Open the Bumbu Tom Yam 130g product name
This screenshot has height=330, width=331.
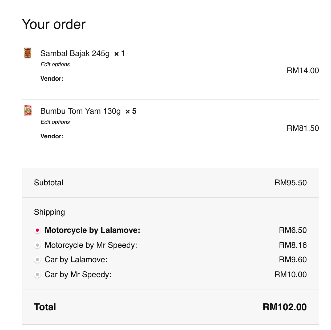(x=80, y=111)
